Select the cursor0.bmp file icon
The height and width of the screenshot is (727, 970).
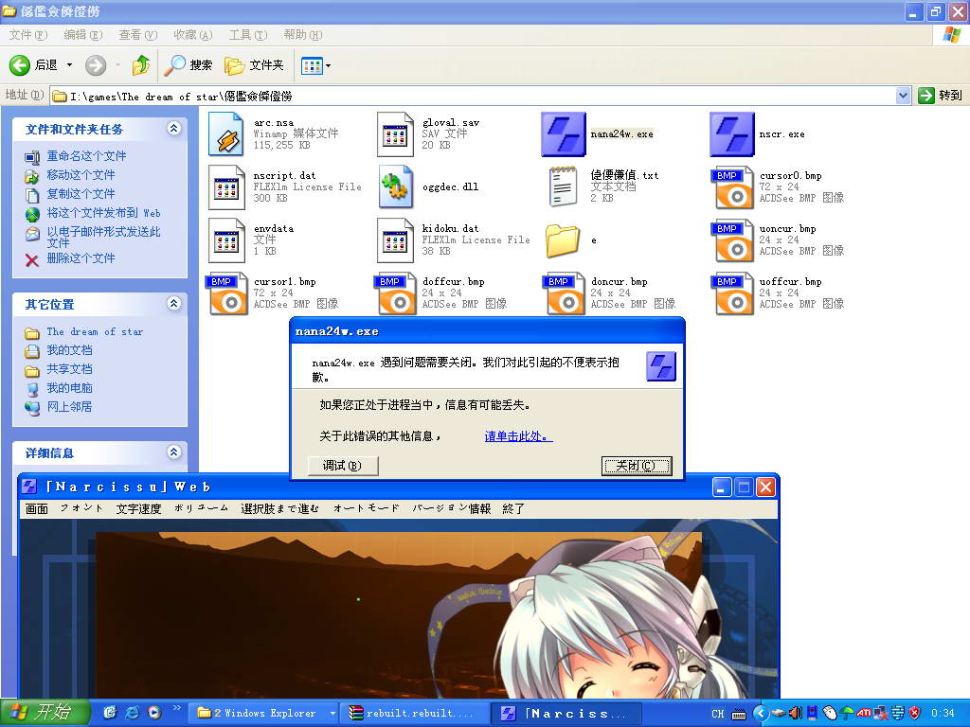pyautogui.click(x=732, y=187)
